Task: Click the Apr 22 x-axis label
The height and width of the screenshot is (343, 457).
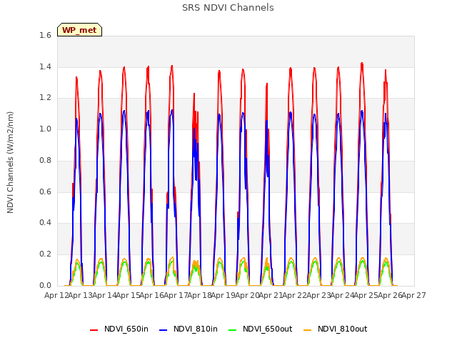Action: click(x=295, y=295)
